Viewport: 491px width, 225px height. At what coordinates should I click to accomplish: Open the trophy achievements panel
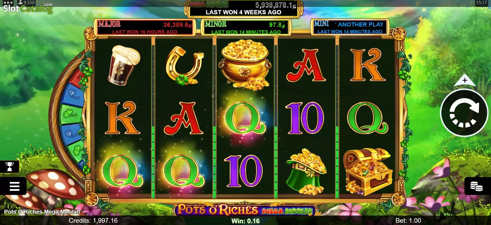(9, 167)
